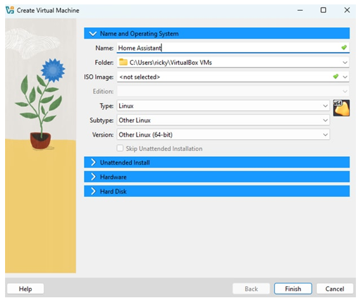Cancel the Create Virtual Machine dialog
Screen dimensions: 361x303
pyautogui.click(x=335, y=288)
